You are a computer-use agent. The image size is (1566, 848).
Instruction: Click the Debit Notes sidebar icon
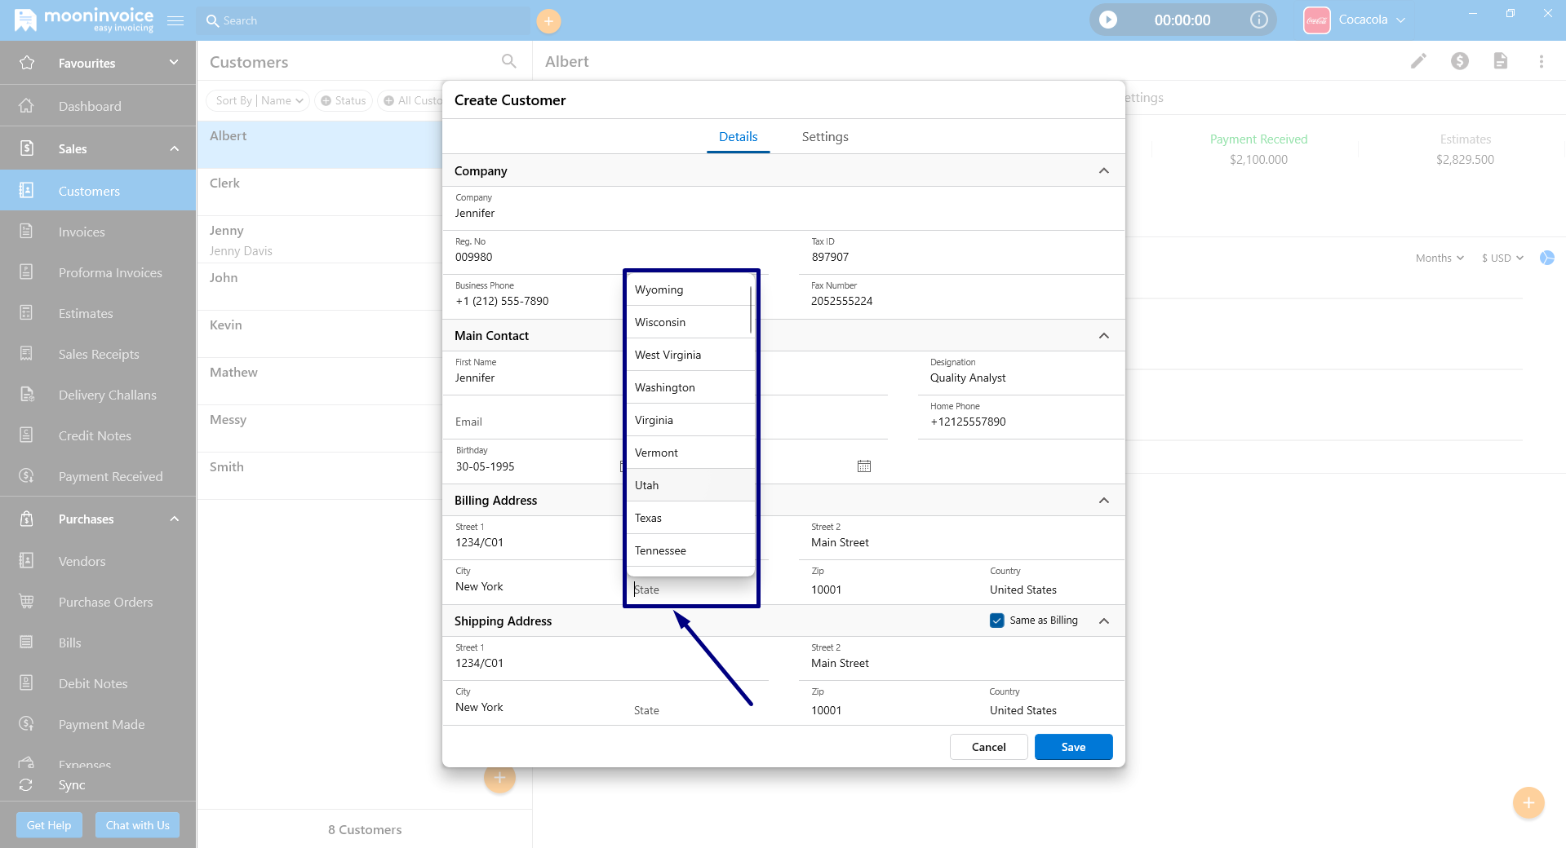26,683
